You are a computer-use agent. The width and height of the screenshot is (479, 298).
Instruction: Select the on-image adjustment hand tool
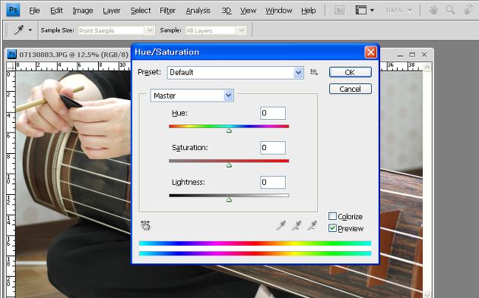145,225
